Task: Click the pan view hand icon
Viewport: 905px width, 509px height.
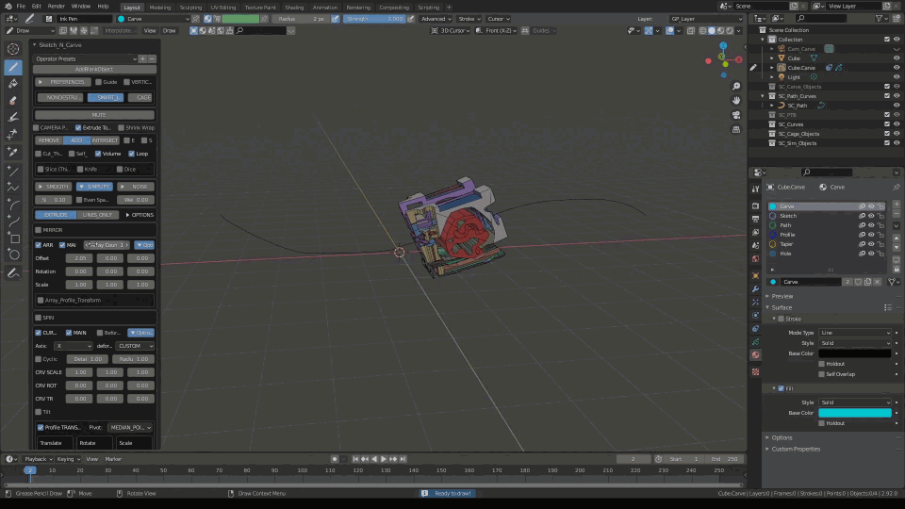Action: pyautogui.click(x=736, y=101)
